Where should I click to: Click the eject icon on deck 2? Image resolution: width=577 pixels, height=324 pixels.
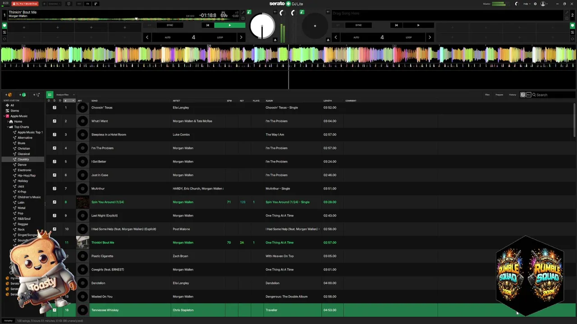[328, 40]
